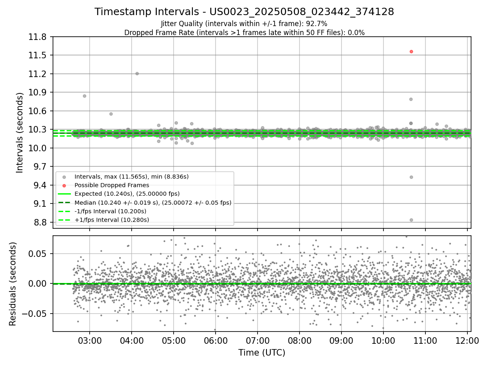Click the Residuals (seconds) y-axis label

[x=13, y=284]
